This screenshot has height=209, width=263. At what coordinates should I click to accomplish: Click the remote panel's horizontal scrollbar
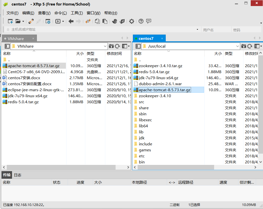click(176, 167)
